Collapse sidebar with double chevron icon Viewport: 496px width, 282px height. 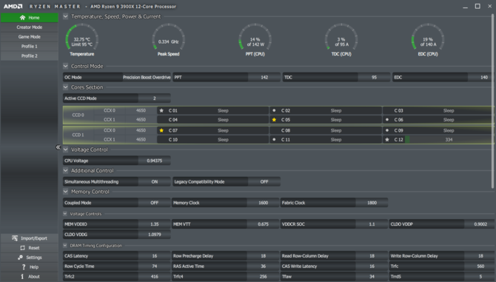click(58, 147)
